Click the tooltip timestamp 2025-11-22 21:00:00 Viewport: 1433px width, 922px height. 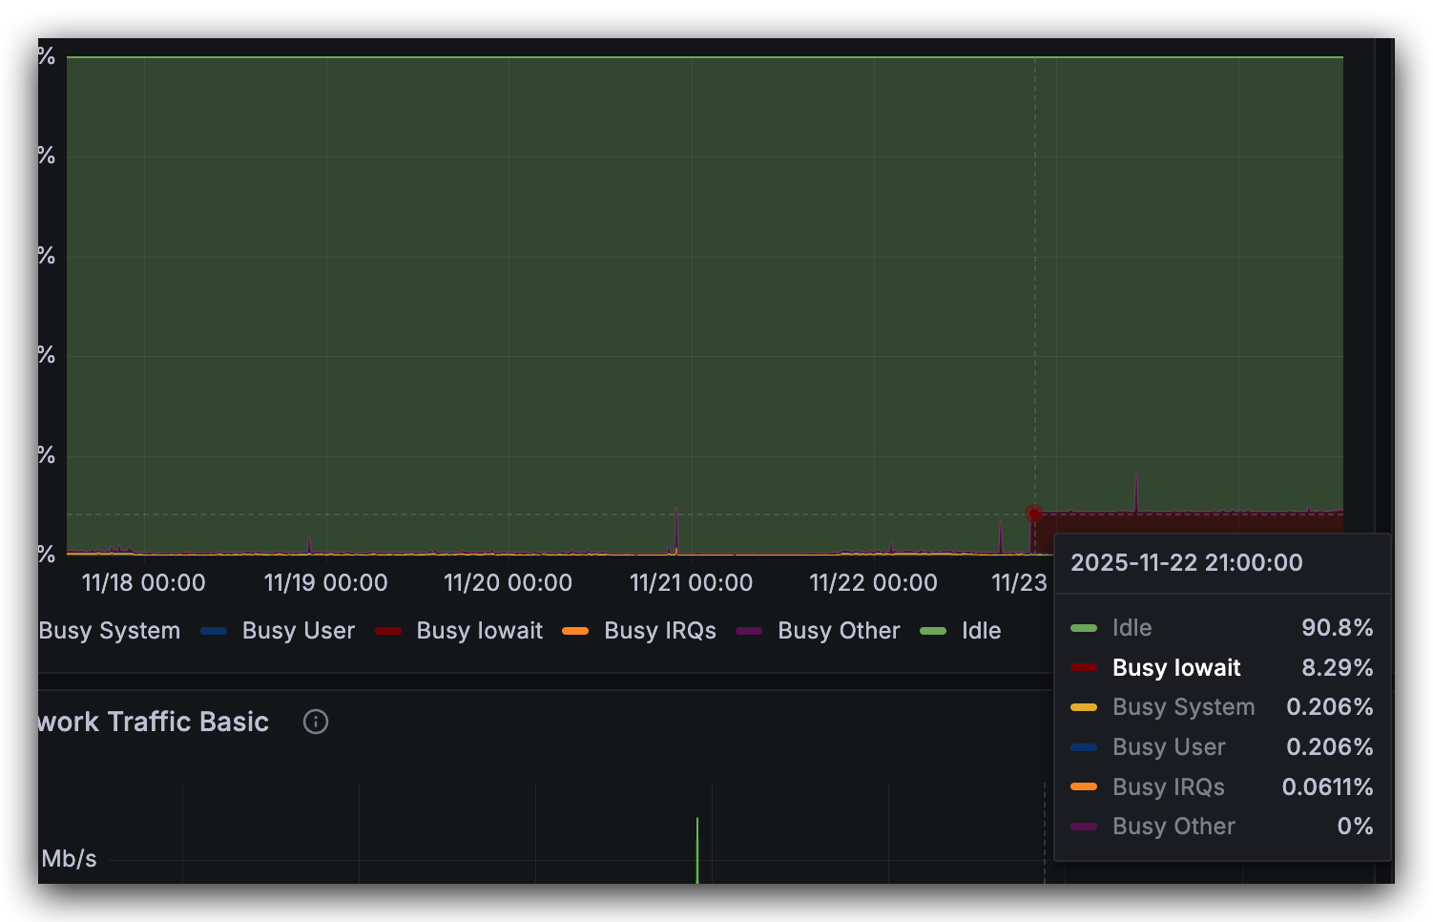(1186, 562)
